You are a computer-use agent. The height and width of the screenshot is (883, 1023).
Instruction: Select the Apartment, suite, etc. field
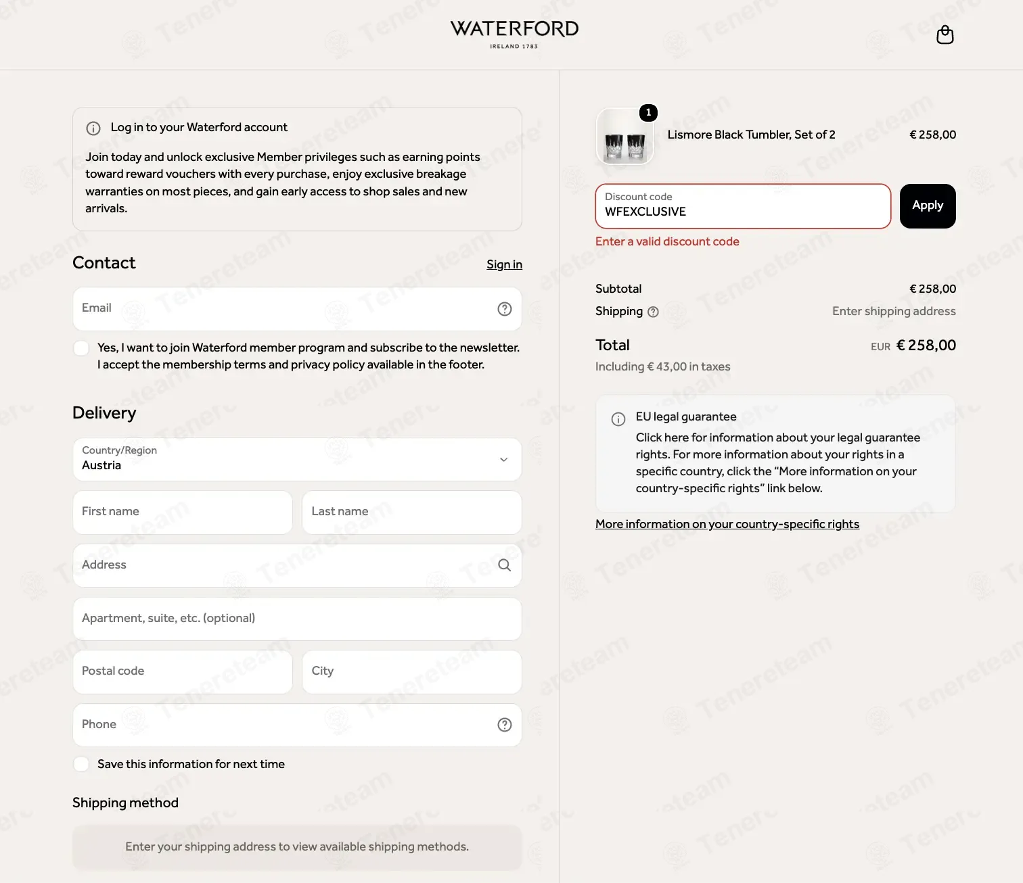click(x=297, y=619)
